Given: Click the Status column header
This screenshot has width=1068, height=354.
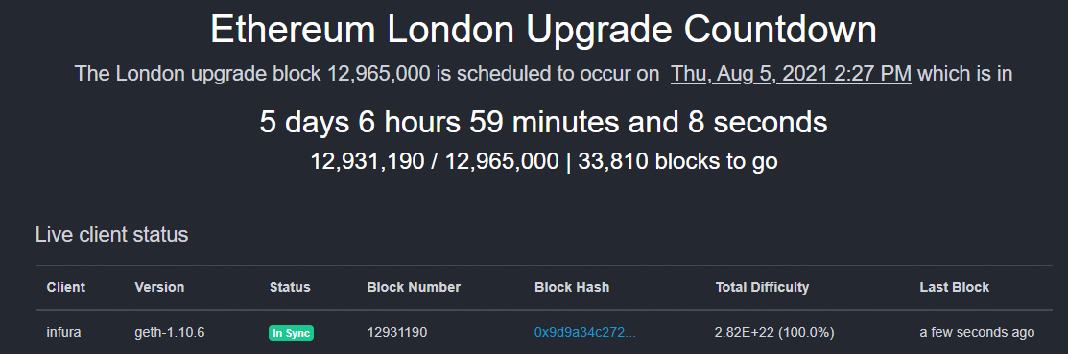Looking at the screenshot, I should [x=290, y=287].
